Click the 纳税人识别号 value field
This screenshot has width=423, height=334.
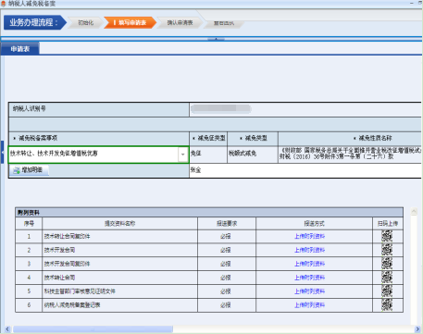point(305,109)
